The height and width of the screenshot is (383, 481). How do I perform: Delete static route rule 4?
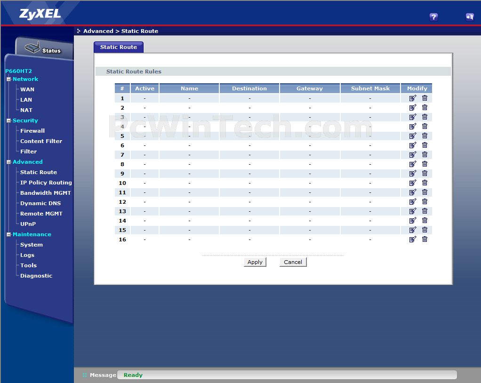pyautogui.click(x=425, y=127)
